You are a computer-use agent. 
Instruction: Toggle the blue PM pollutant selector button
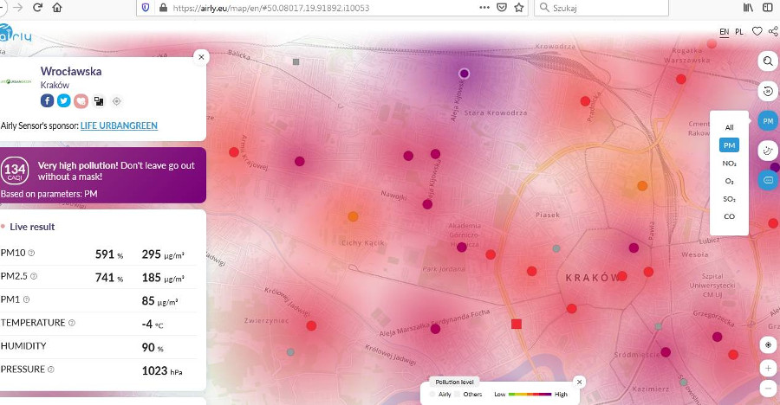click(768, 121)
